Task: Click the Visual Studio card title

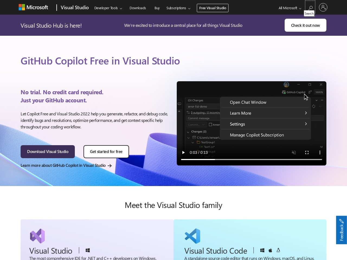Action: [x=51, y=251]
